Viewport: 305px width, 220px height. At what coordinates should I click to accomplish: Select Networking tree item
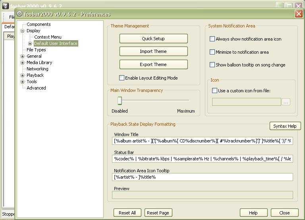click(x=37, y=69)
